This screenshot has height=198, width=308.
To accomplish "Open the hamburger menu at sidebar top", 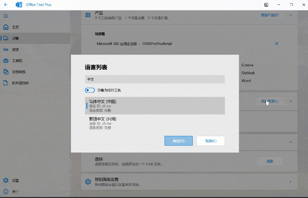I will pyautogui.click(x=6, y=16).
